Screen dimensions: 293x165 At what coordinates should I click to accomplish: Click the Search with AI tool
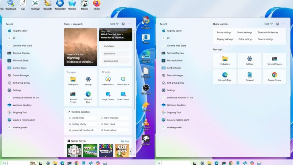[123, 81]
